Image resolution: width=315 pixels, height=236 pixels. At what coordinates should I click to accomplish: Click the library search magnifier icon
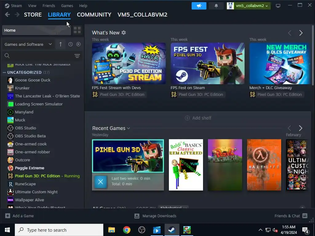click(x=7, y=56)
